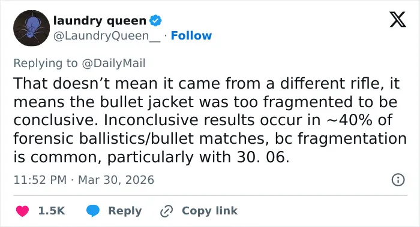
Task: Open the @LaundryQueen__ handle
Action: [107, 36]
